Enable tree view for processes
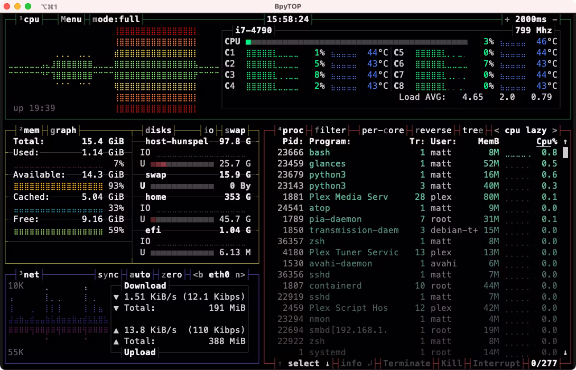576x370 pixels. 472,130
